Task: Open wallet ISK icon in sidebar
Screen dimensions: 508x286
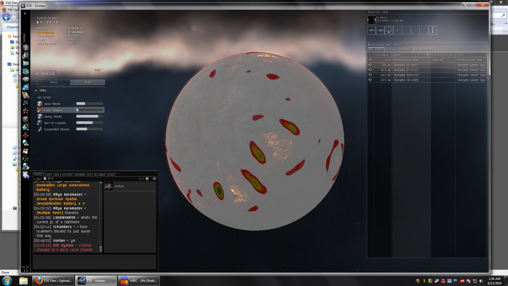Action: coord(26,127)
